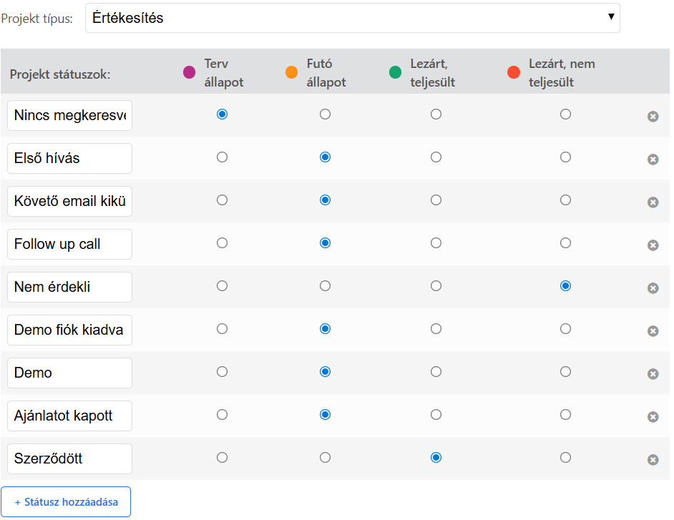
Task: Click the orange Futó állapot color dot
Action: pyautogui.click(x=291, y=72)
